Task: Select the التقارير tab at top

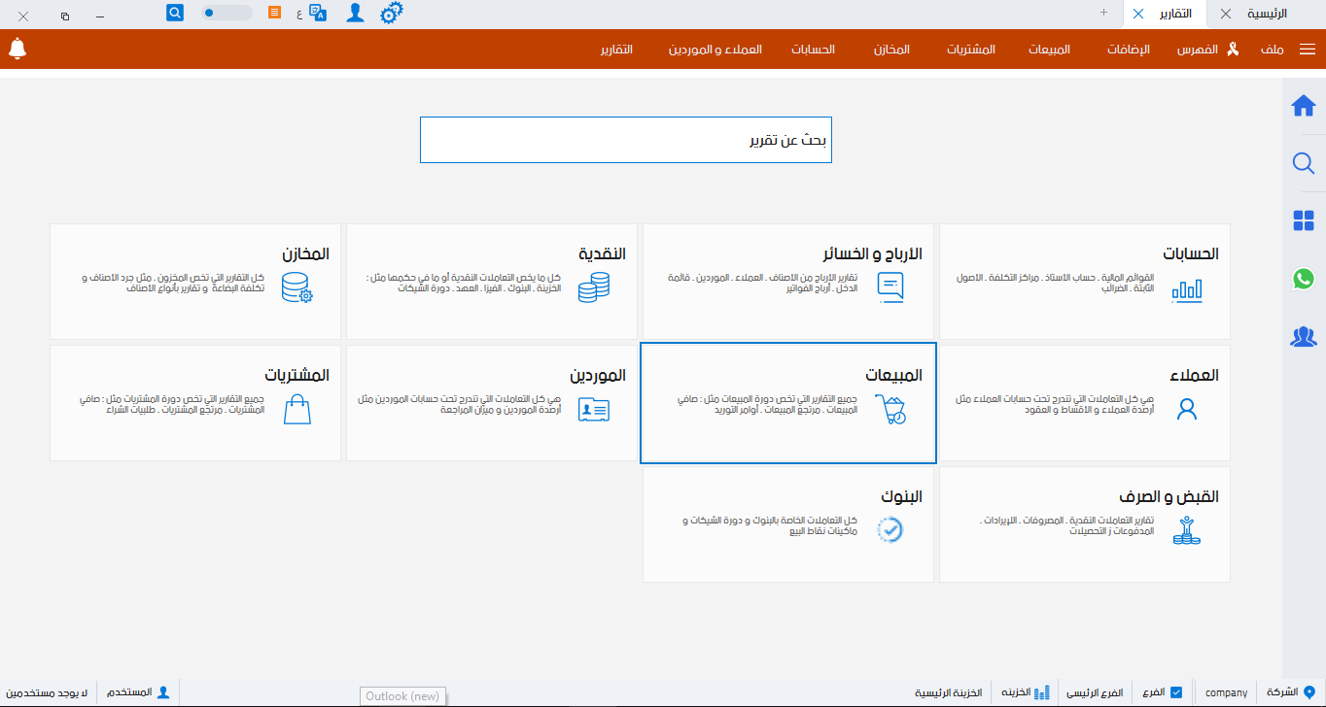Action: [x=1177, y=14]
